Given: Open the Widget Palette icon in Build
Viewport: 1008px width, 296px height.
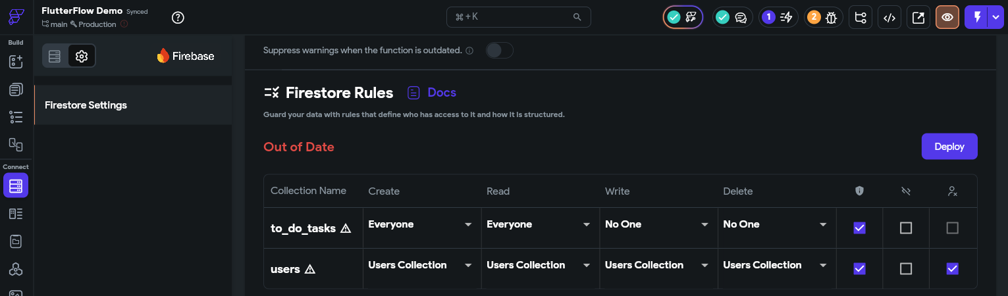Looking at the screenshot, I should pos(16,62).
